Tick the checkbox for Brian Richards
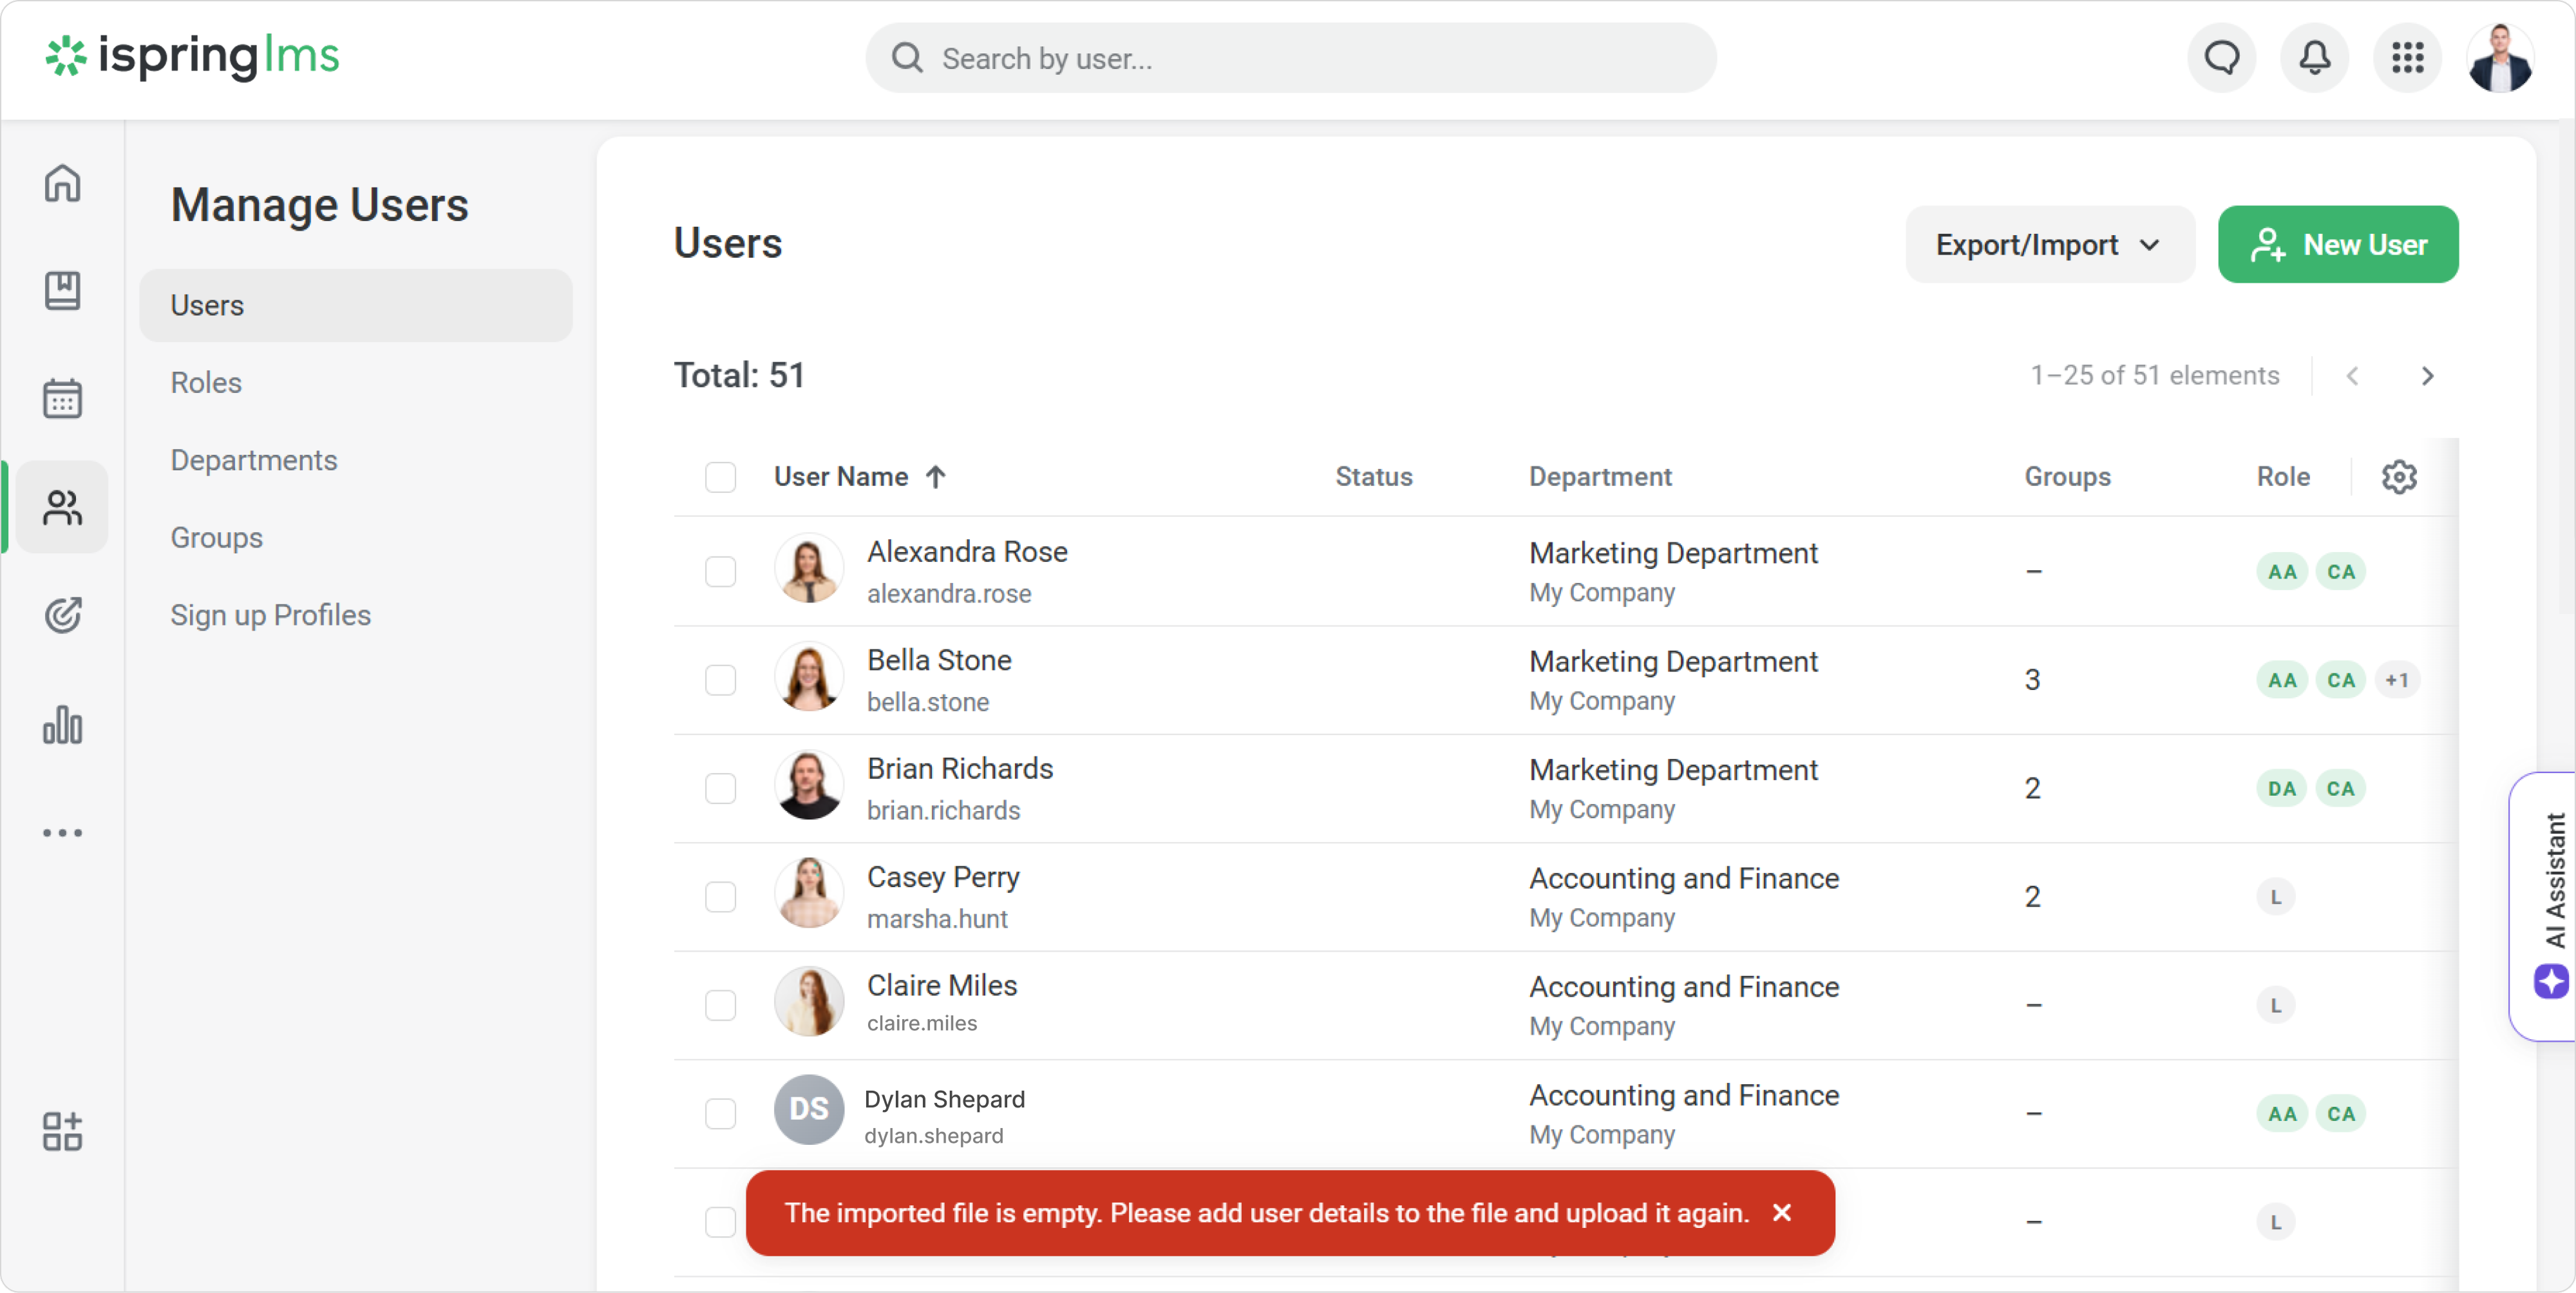This screenshot has width=2576, height=1293. 720,788
